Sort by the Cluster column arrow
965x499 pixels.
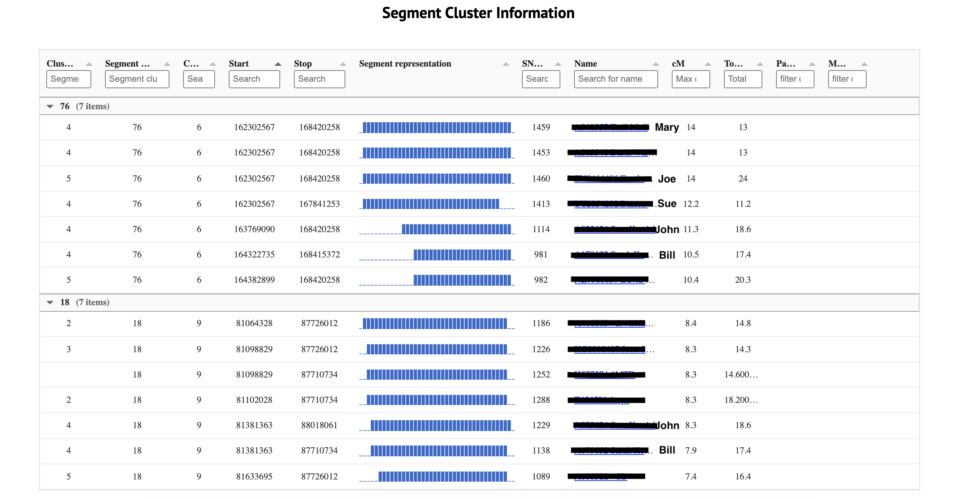pyautogui.click(x=89, y=64)
